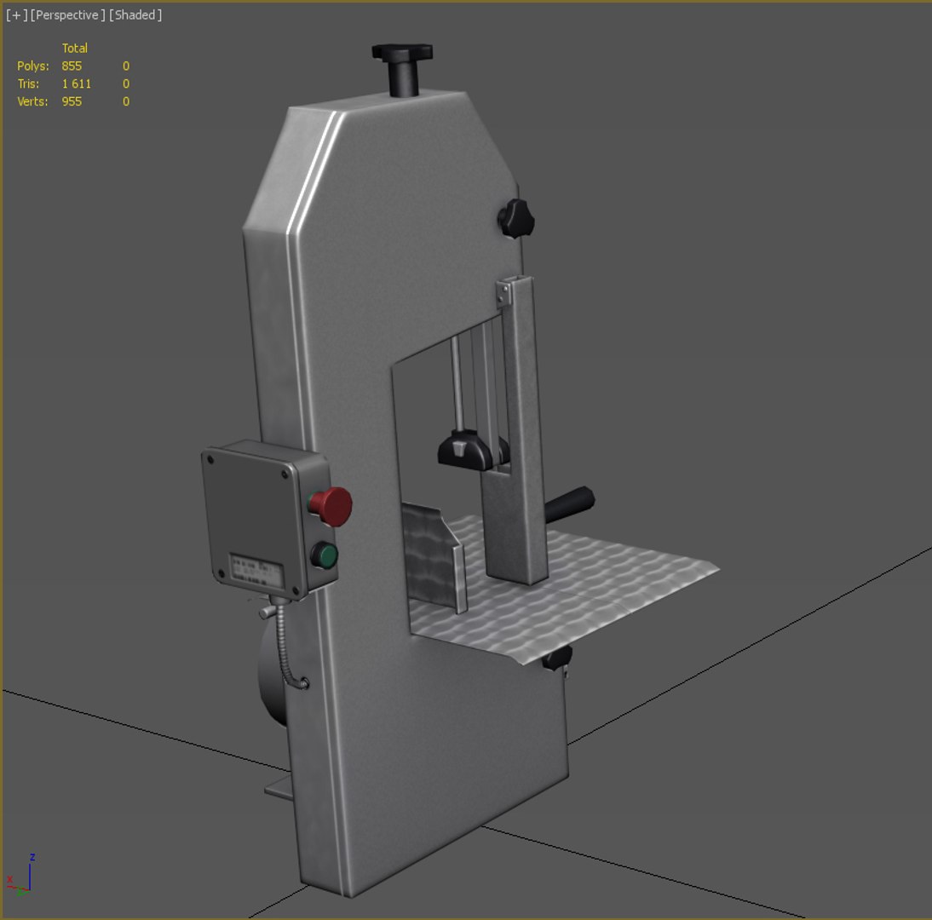Select the black knob atop the saw

(x=402, y=70)
